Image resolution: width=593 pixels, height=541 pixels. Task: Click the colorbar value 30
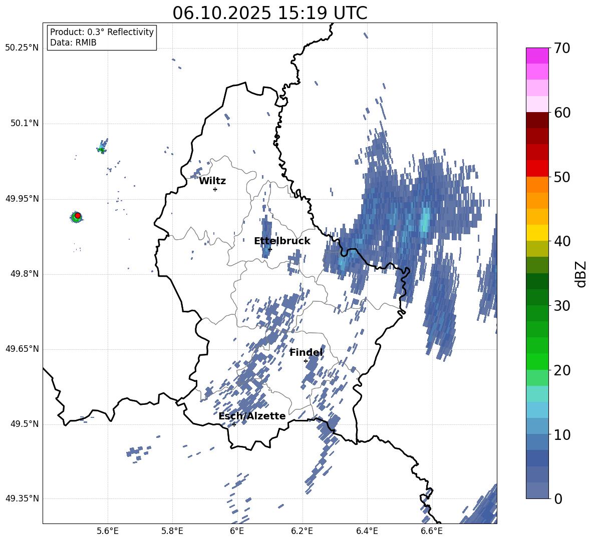[x=562, y=306]
